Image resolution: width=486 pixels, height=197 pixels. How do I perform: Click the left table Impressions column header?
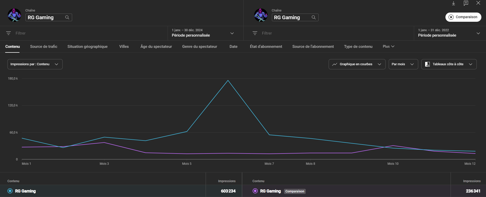pos(227,181)
